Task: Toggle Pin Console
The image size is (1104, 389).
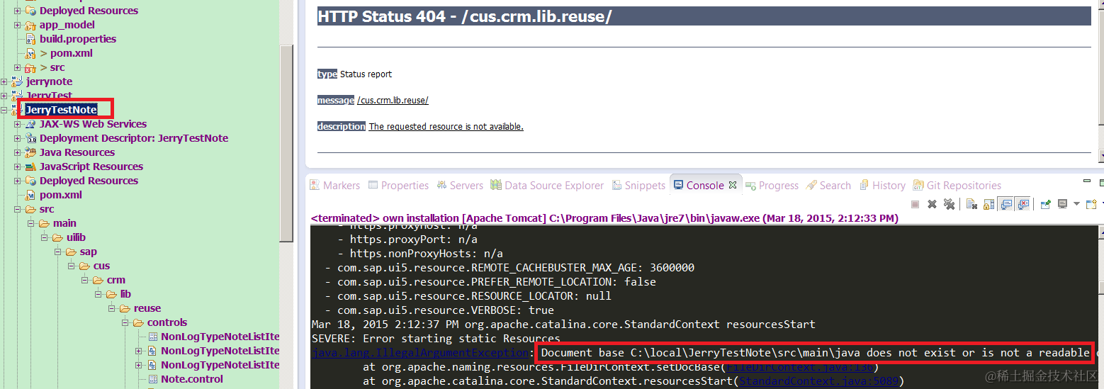Action: pos(1045,204)
